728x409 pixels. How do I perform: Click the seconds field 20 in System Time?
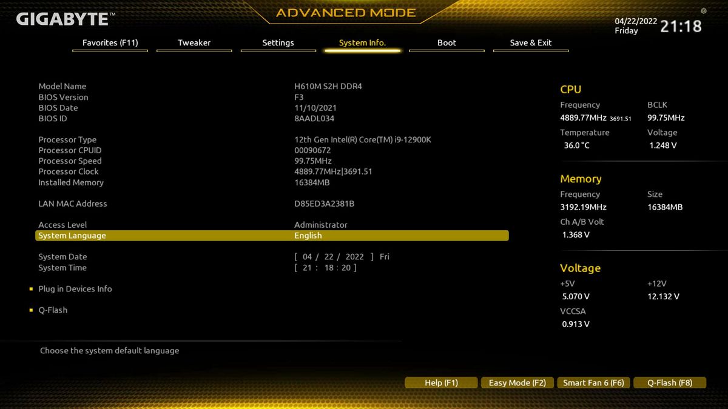(346, 268)
